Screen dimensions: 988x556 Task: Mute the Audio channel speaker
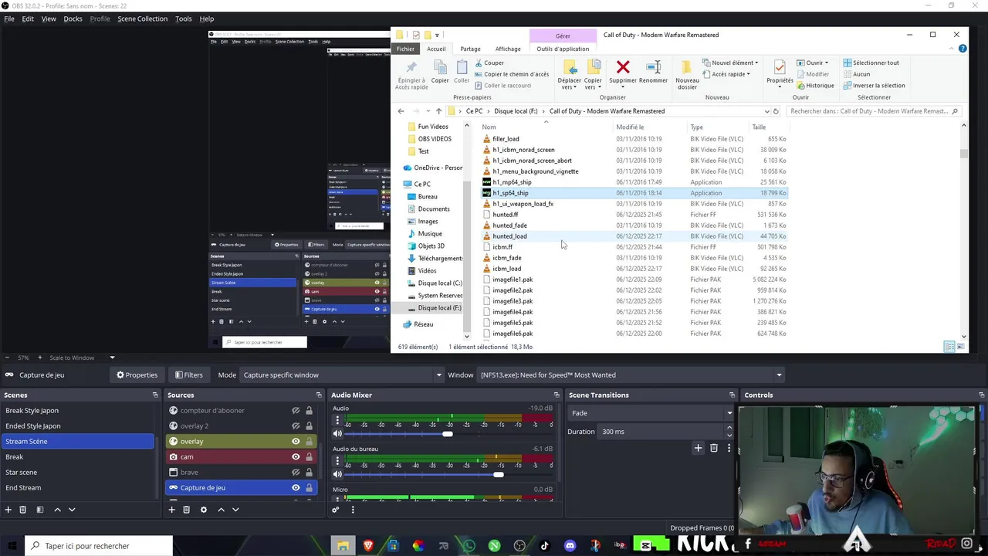[x=337, y=434]
